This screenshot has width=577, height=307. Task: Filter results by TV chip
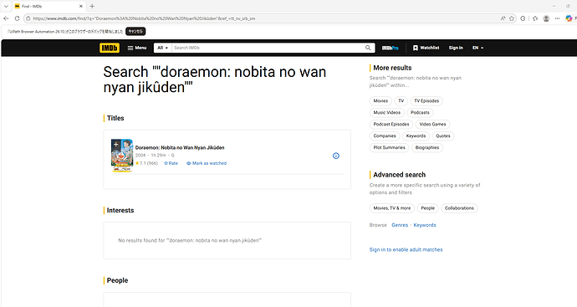[x=401, y=101]
